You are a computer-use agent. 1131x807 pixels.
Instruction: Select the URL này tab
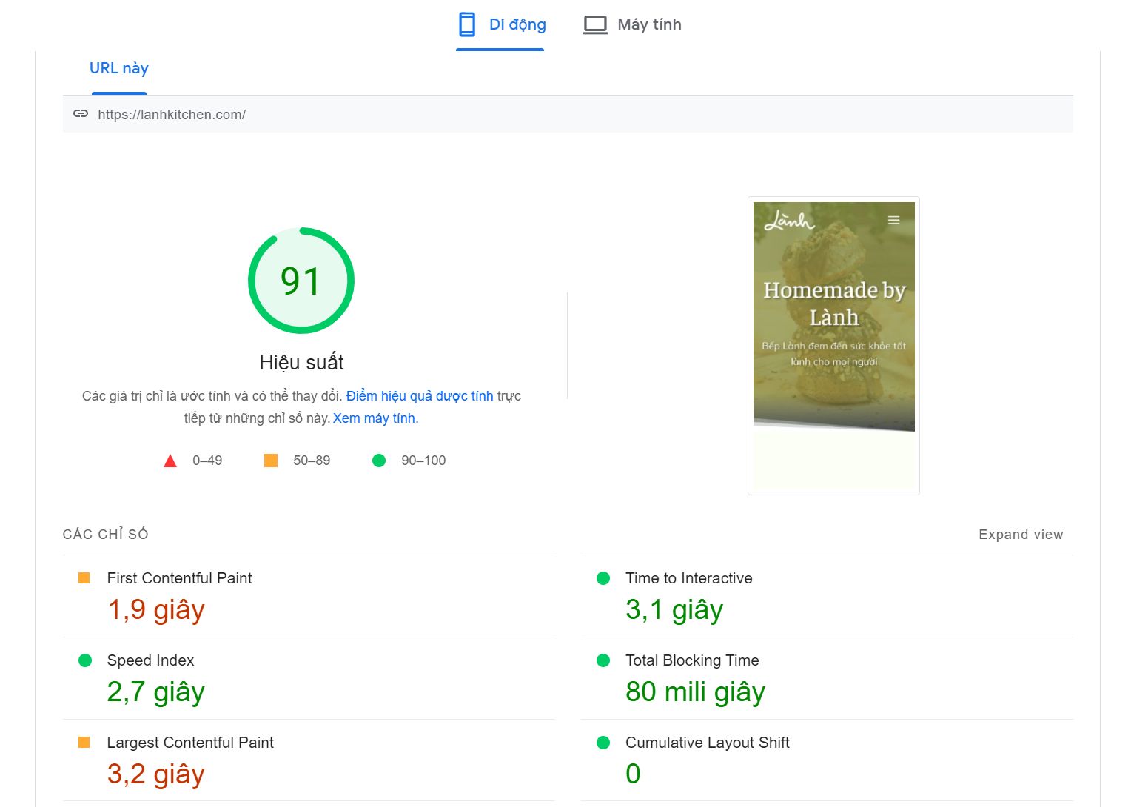point(119,68)
